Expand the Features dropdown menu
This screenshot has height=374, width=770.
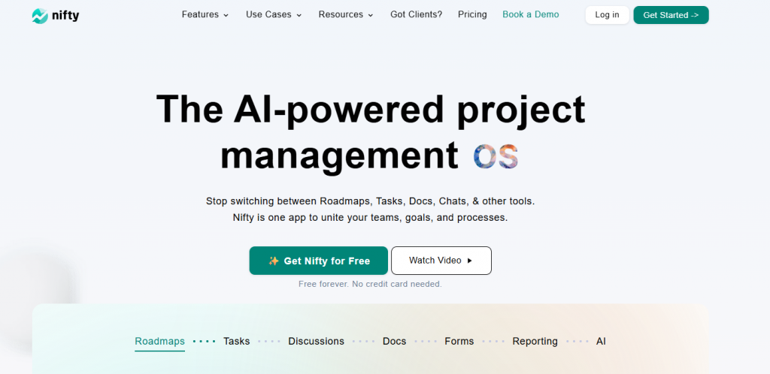(x=205, y=15)
